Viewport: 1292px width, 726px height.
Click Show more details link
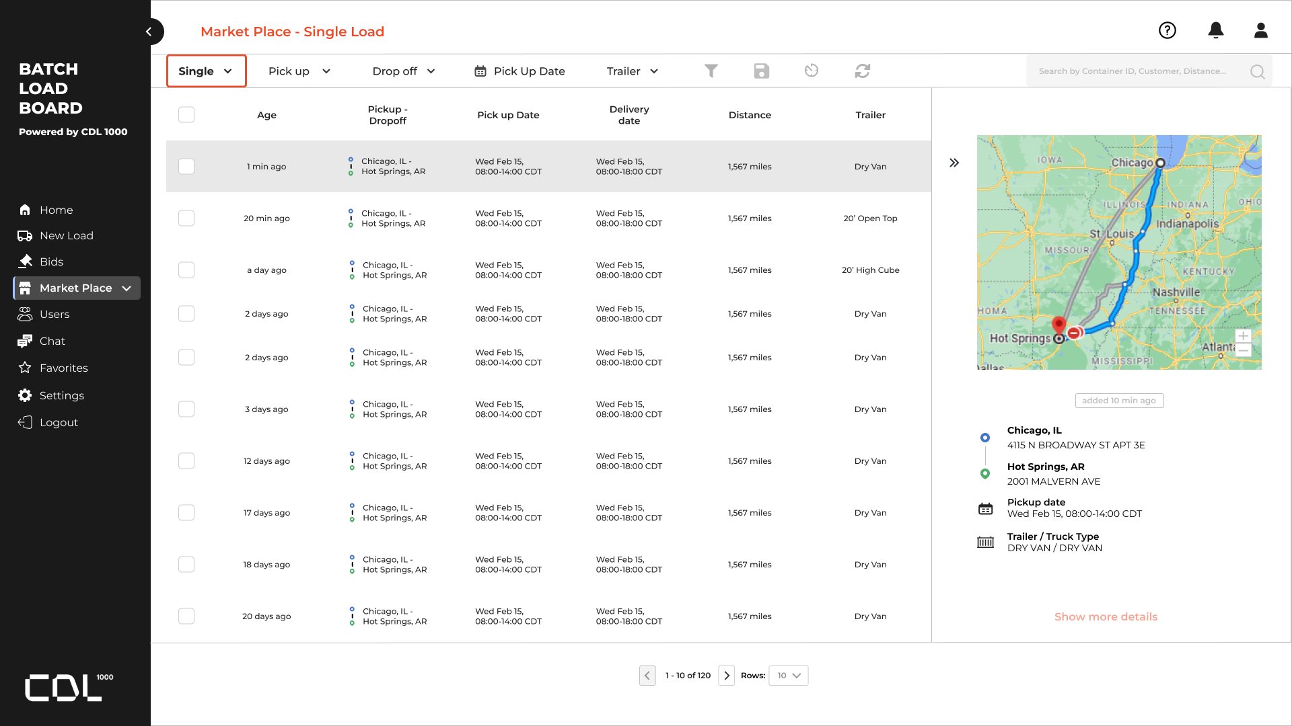(1106, 617)
